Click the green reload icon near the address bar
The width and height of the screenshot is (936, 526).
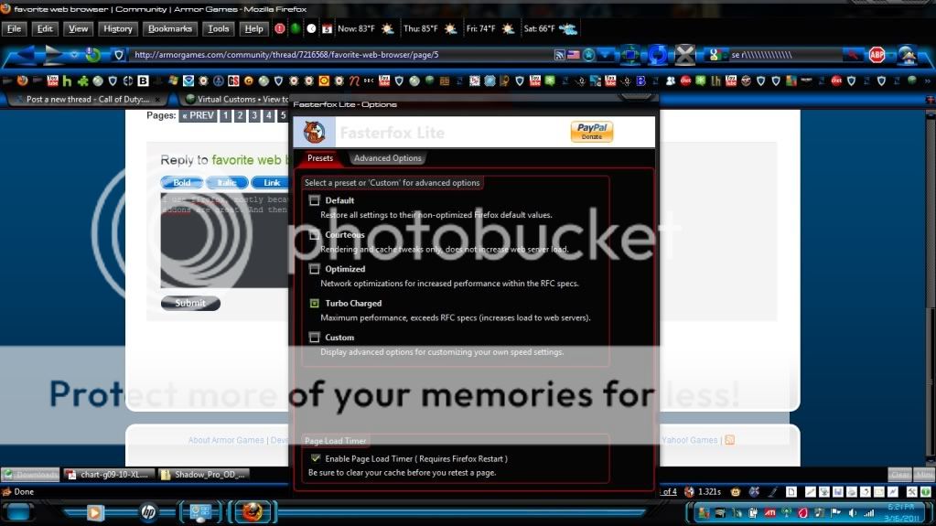click(x=92, y=55)
